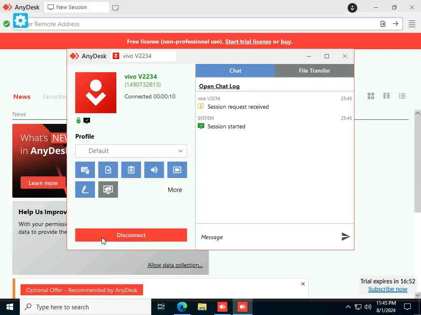
Task: Open the Profile Default dropdown
Action: coord(131,151)
